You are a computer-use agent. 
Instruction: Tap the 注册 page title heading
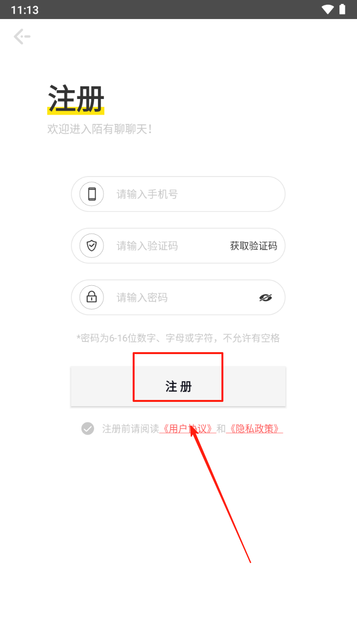[x=76, y=99]
